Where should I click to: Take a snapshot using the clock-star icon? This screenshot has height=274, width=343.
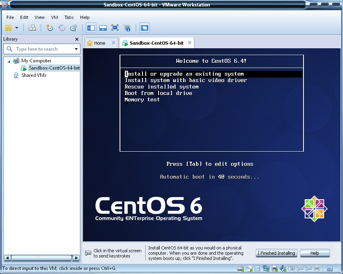pos(50,28)
